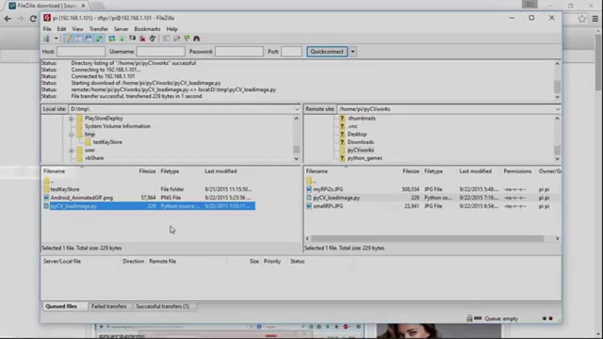The height and width of the screenshot is (339, 603).
Task: Open the Site Manager dropdown arrow
Action: click(56, 39)
